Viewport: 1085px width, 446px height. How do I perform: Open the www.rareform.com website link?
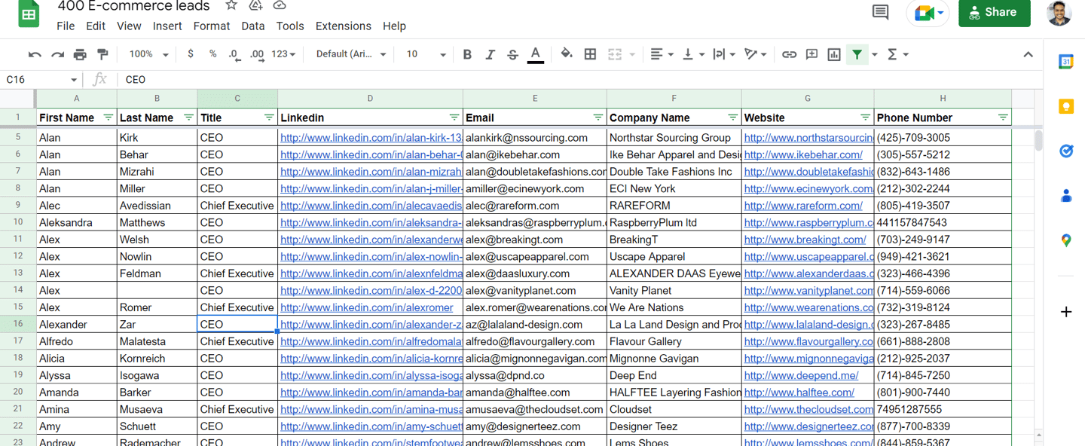tap(803, 206)
